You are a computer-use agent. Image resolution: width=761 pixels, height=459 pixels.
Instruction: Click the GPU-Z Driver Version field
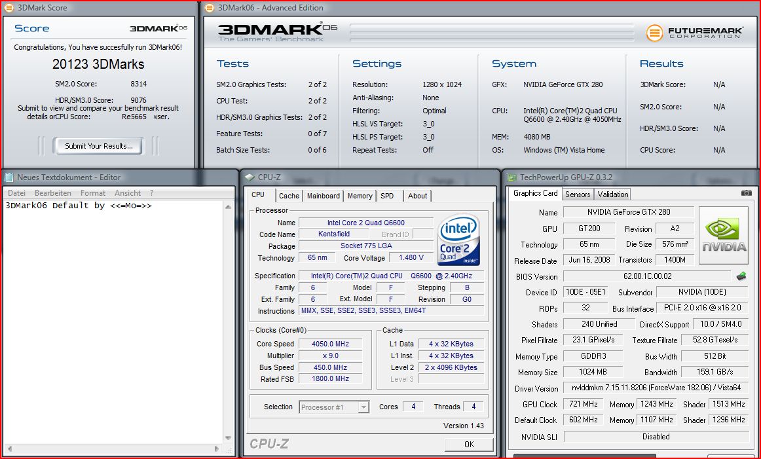[x=656, y=388]
